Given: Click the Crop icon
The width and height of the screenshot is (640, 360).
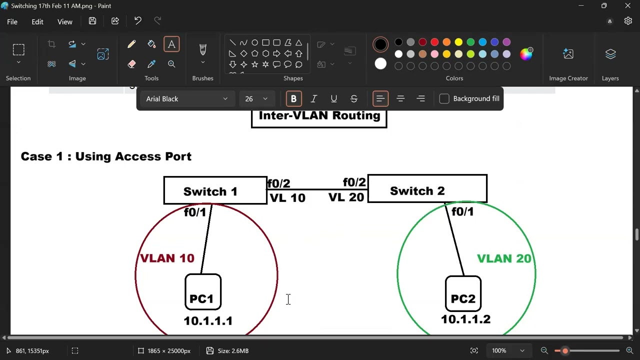Looking at the screenshot, I should (51, 44).
